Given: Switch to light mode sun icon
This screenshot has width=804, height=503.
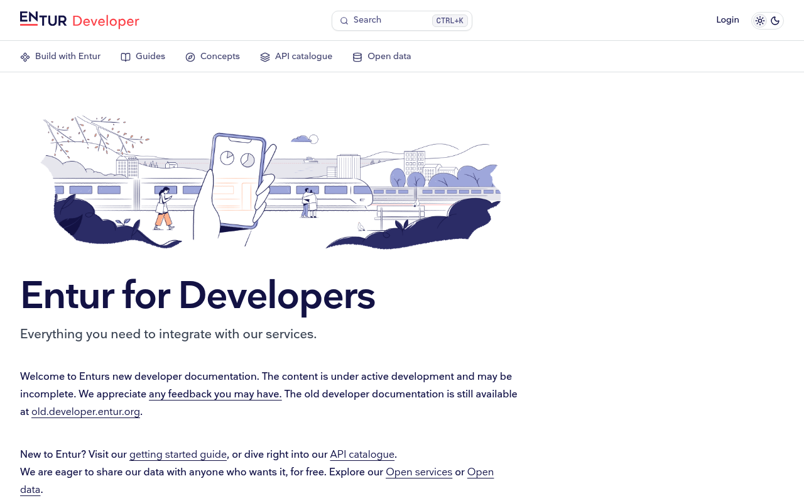Looking at the screenshot, I should pyautogui.click(x=760, y=21).
